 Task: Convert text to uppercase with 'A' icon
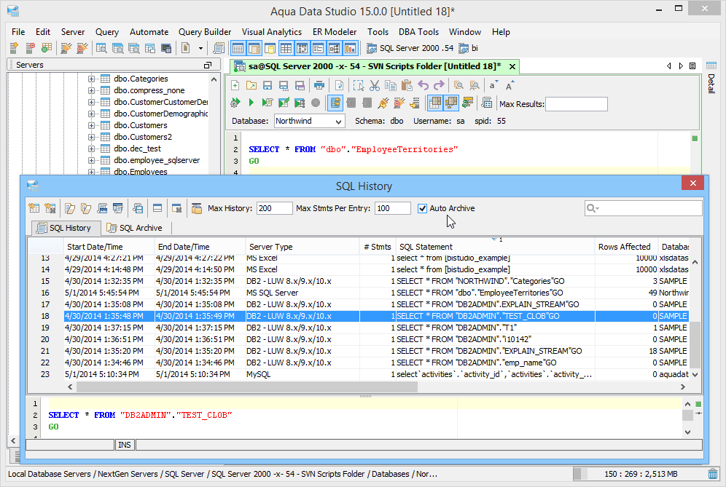tap(510, 86)
